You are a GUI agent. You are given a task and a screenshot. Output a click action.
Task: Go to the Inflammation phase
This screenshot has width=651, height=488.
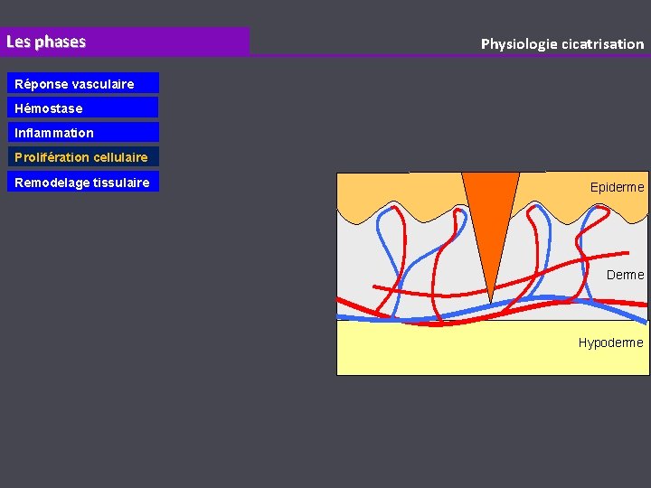[83, 132]
